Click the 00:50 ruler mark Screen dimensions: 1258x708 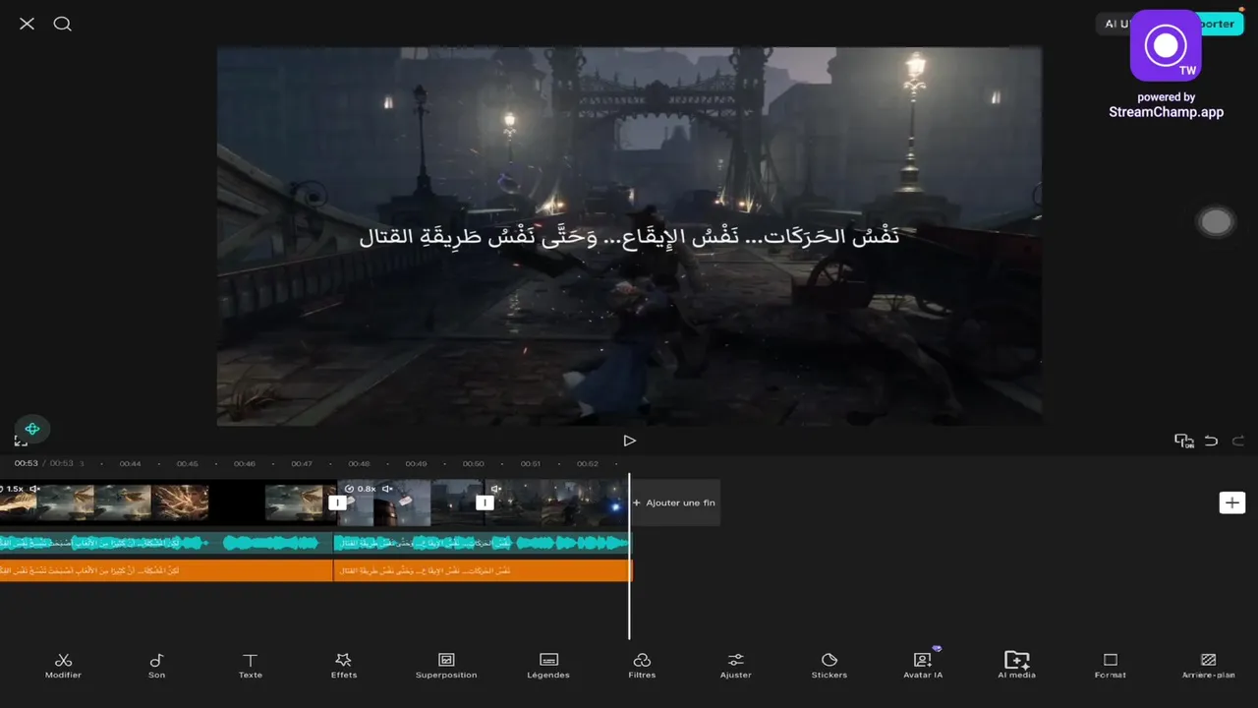pyautogui.click(x=474, y=463)
